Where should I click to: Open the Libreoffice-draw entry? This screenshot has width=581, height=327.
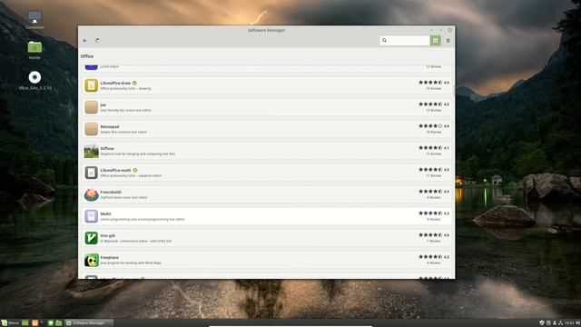pyautogui.click(x=267, y=85)
